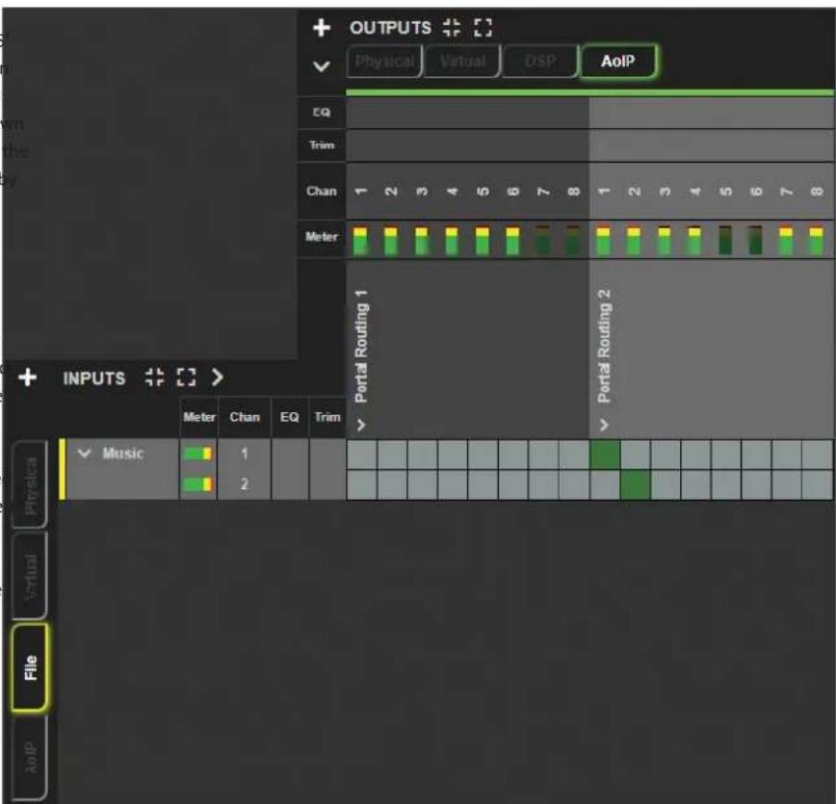
Task: Open Trim cell for Portal Routing 2
Action: (x=711, y=145)
